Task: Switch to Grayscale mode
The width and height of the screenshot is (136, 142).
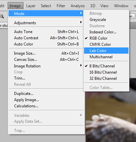Action: click(x=106, y=20)
